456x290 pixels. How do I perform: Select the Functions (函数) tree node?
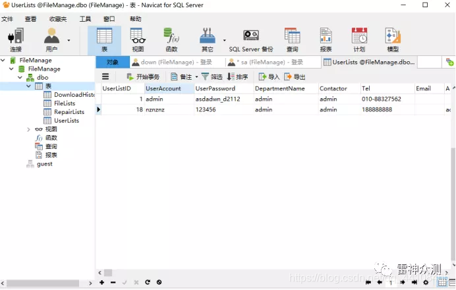click(46, 138)
